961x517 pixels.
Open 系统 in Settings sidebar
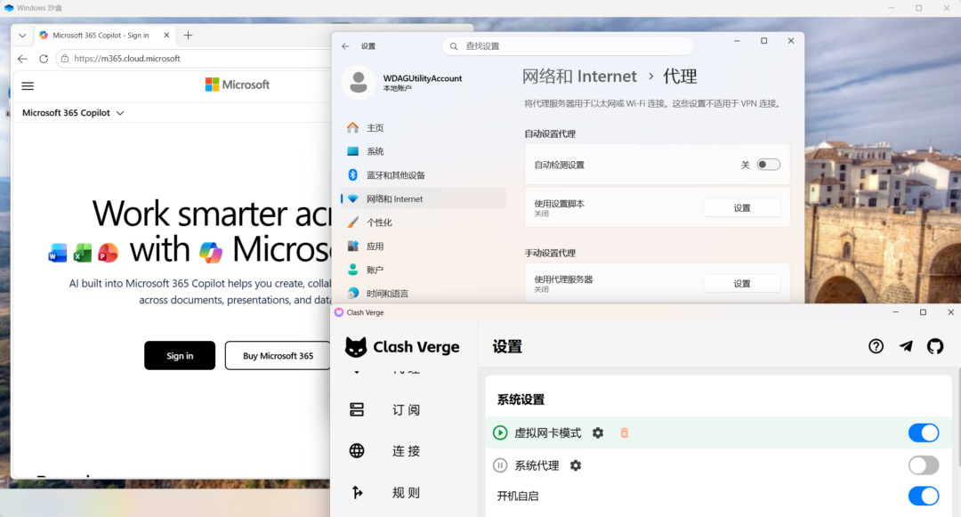click(x=423, y=151)
